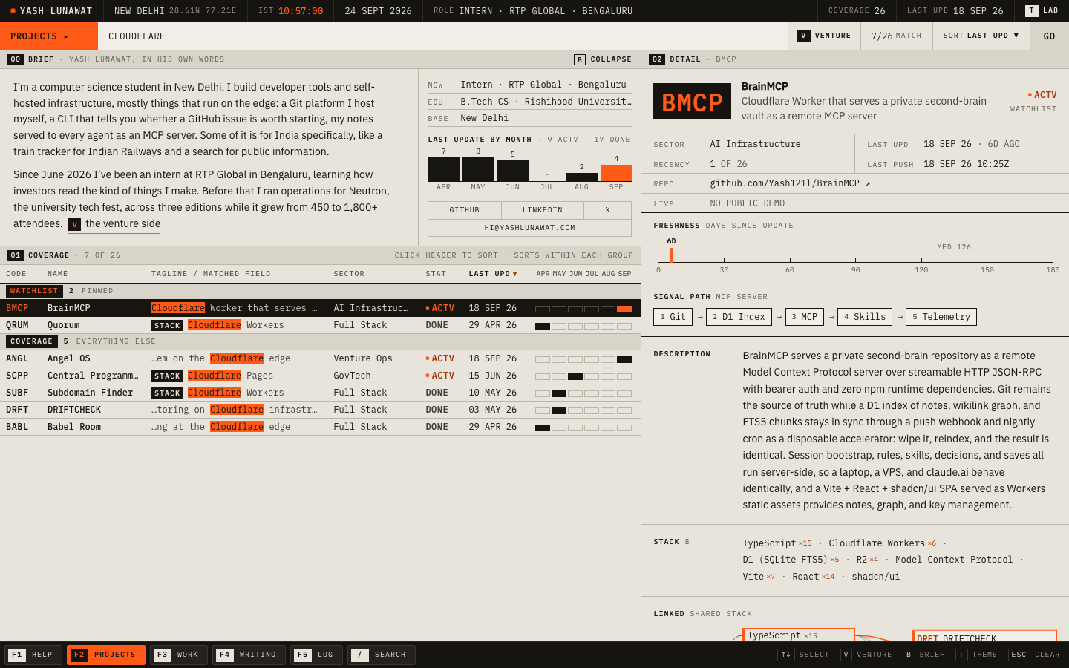The width and height of the screenshot is (1069, 668).
Task: Sort by the NAME column header
Action: coord(58,274)
